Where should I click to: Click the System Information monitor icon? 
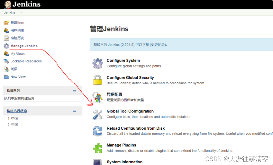pos(97,162)
